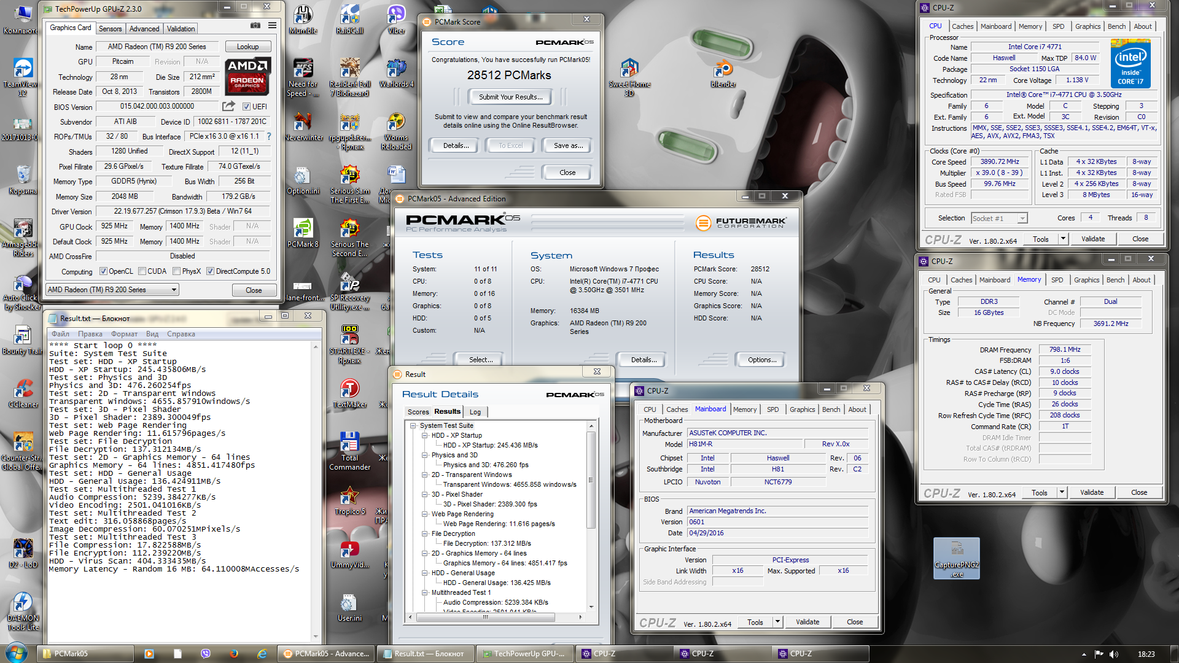Click Validate in the CPU-Z Memory window
Screen dimensions: 1179x663
pyautogui.click(x=1092, y=492)
